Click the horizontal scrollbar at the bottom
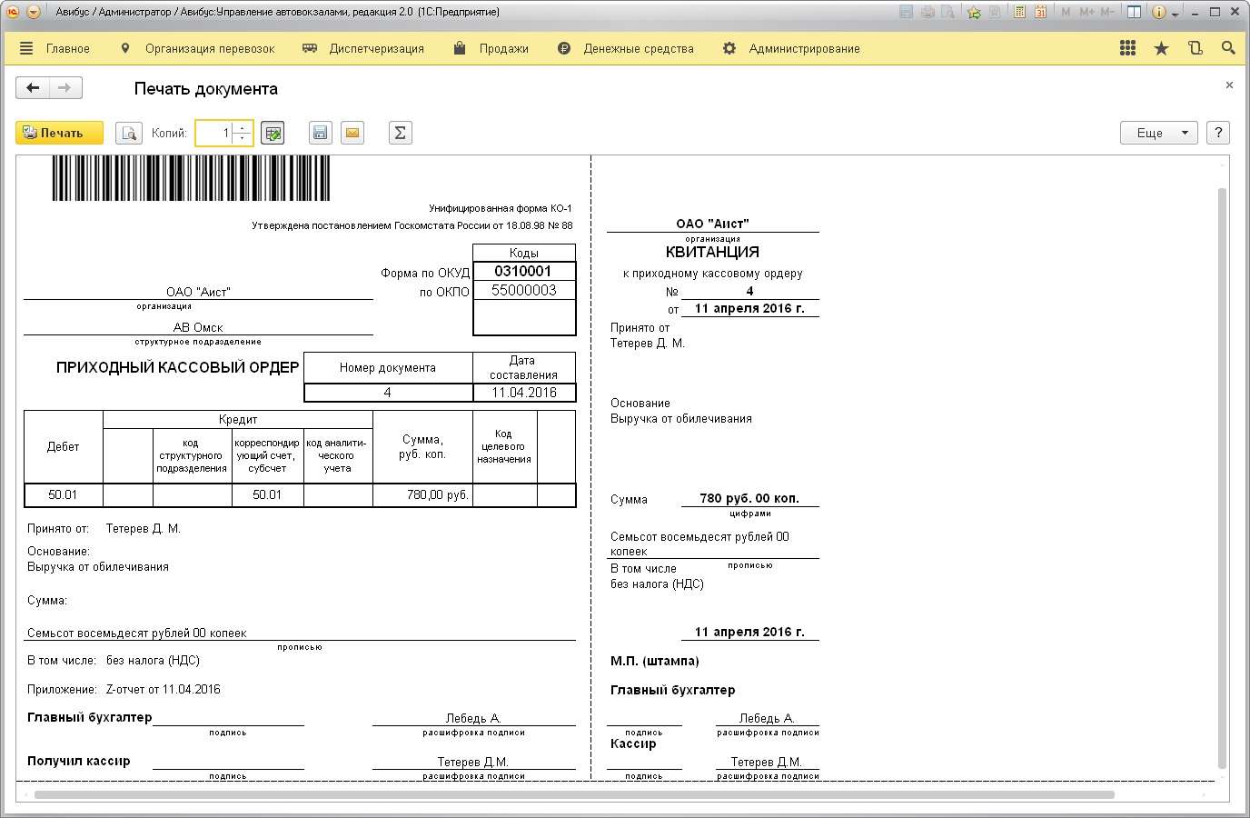This screenshot has width=1250, height=818. (572, 795)
